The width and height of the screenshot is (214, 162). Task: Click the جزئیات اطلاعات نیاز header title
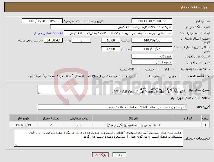point(194,7)
